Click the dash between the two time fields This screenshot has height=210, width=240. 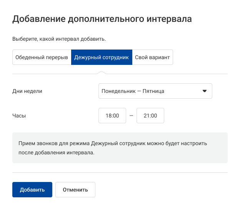132,116
